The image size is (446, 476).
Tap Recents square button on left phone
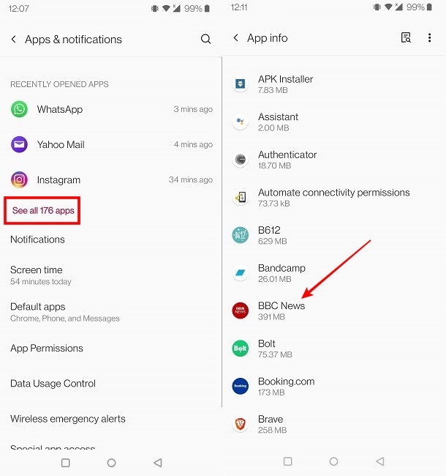pyautogui.click(x=66, y=463)
